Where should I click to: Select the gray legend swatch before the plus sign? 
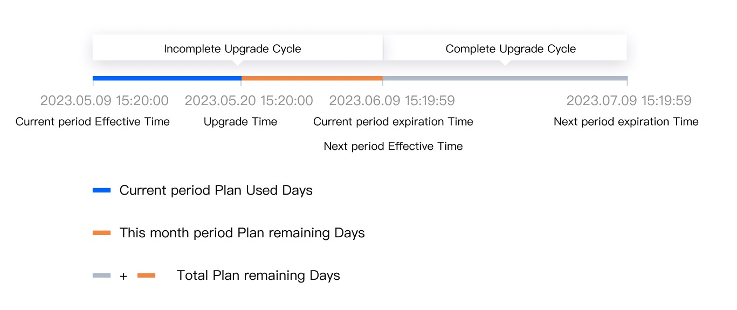point(101,275)
